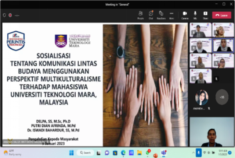Click the Pengabdian Kepada Masyarakat text on slide
The height and width of the screenshot is (158, 235).
coord(53,139)
